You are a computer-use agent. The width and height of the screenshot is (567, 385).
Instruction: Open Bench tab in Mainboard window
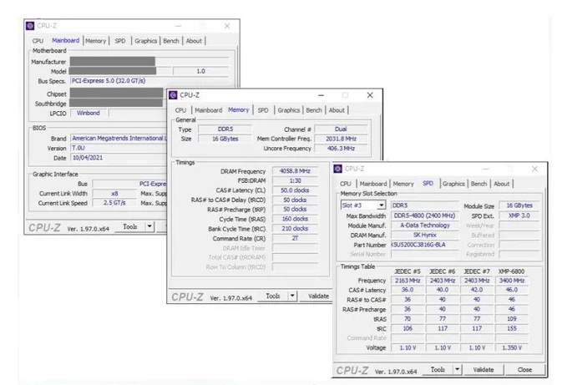tap(171, 41)
